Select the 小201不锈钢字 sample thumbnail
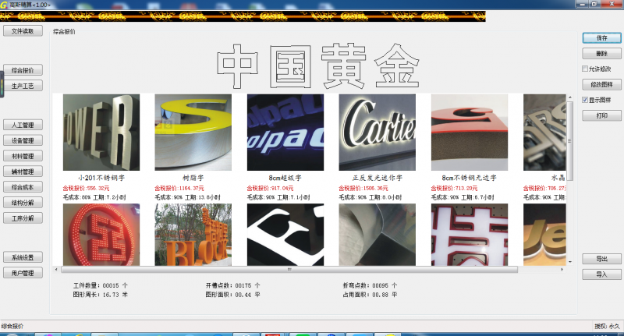Screen dimensions: 624x336 [x=101, y=133]
